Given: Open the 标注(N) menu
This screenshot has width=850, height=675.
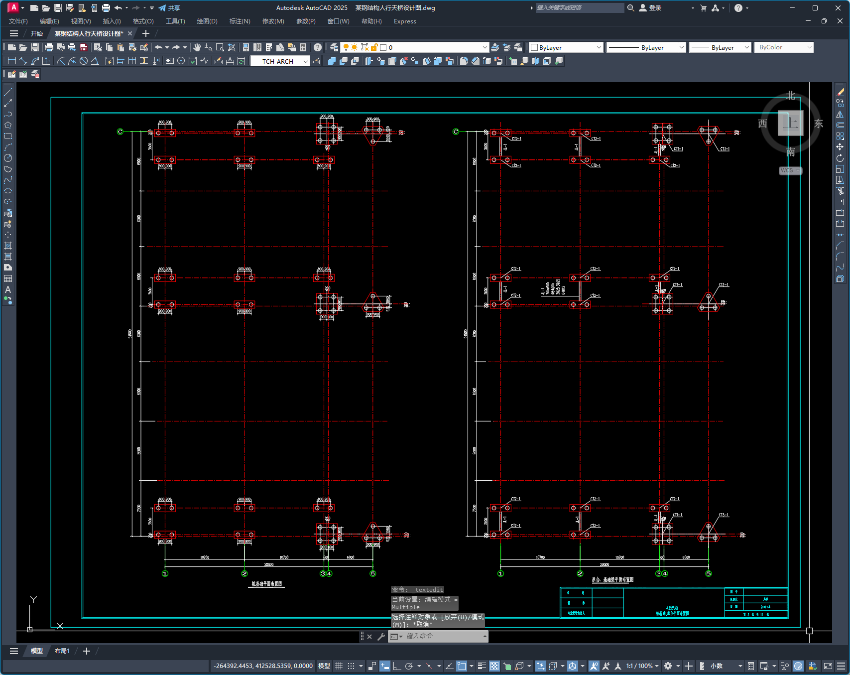Looking at the screenshot, I should click(x=240, y=21).
